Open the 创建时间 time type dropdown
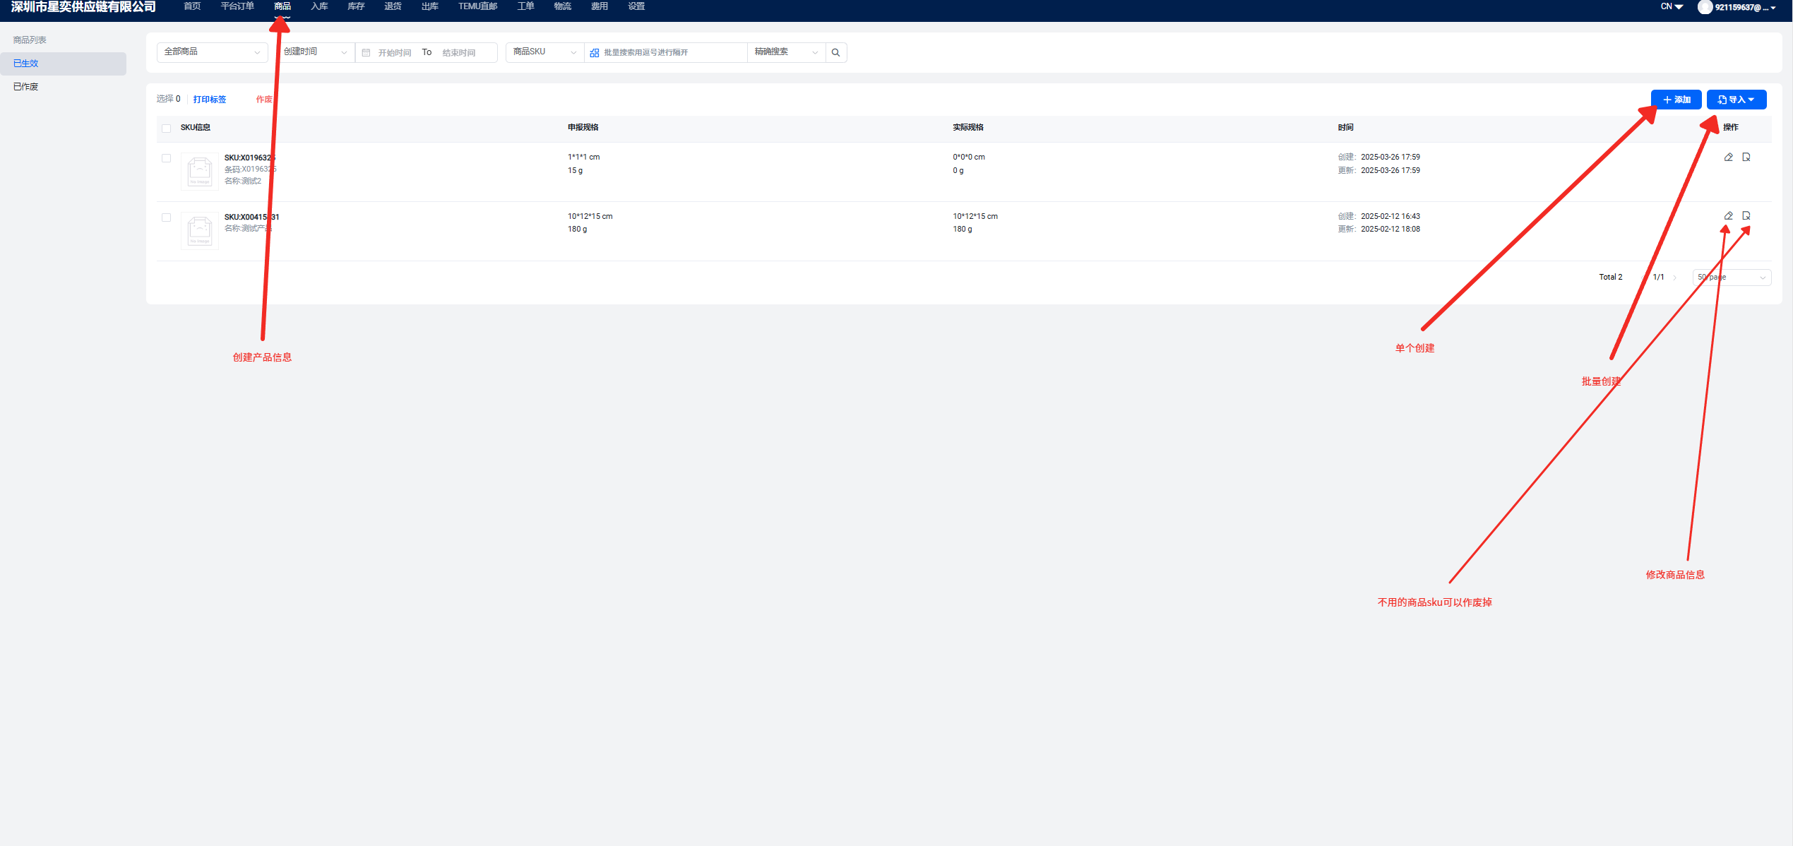 (316, 52)
